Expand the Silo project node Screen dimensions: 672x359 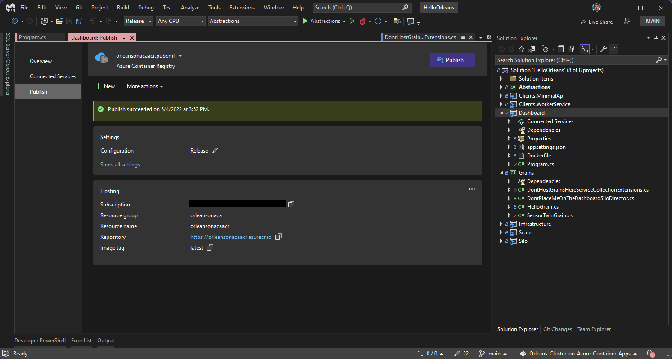(501, 241)
